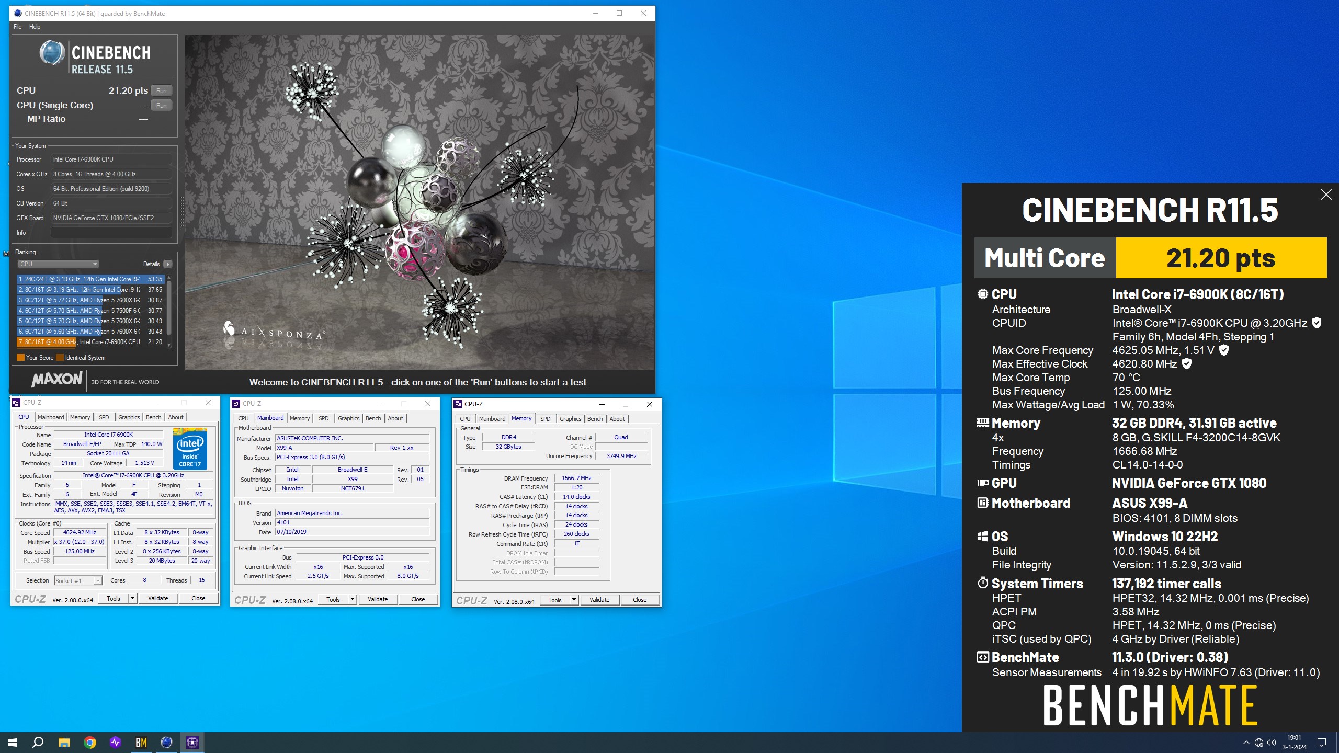Close the BenchMate result overlay
The width and height of the screenshot is (1339, 753).
tap(1326, 195)
